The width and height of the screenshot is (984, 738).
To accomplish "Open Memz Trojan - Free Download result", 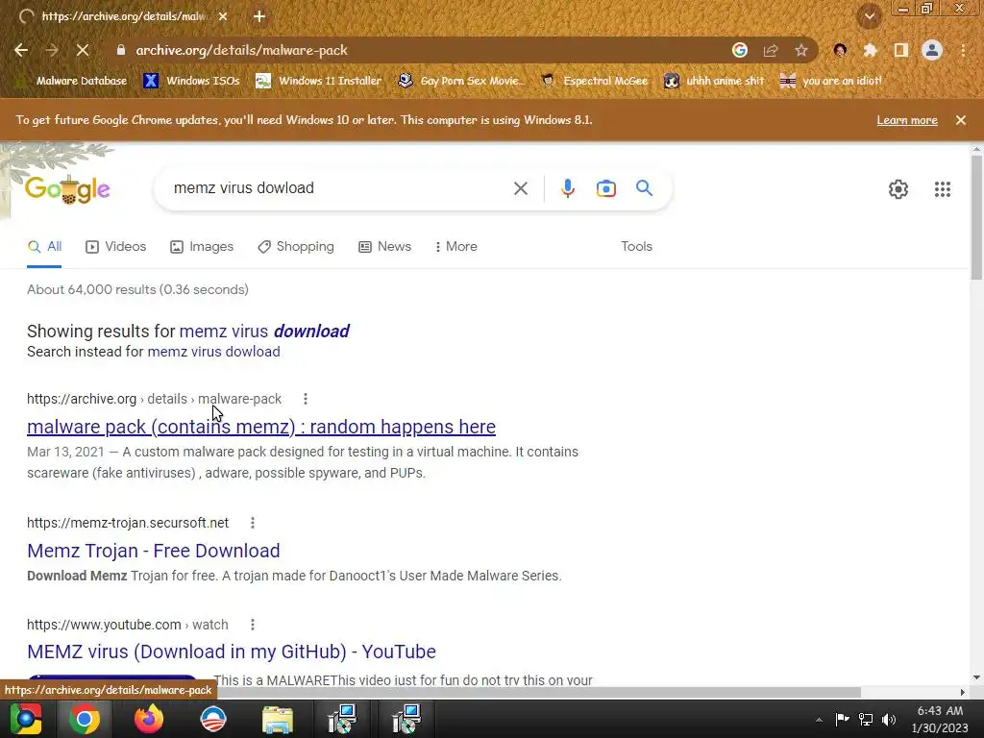I will [153, 551].
